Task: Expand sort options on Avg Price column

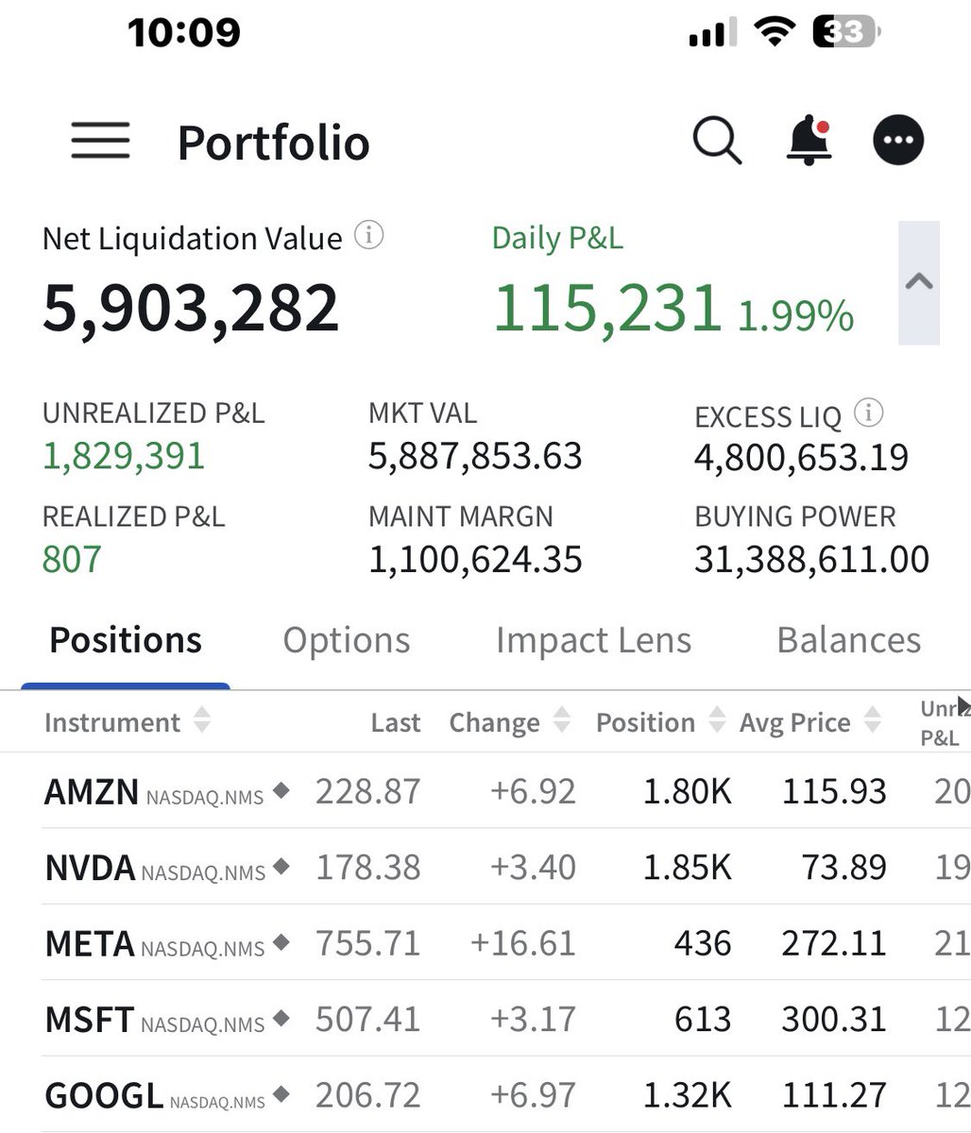Action: pos(871,721)
